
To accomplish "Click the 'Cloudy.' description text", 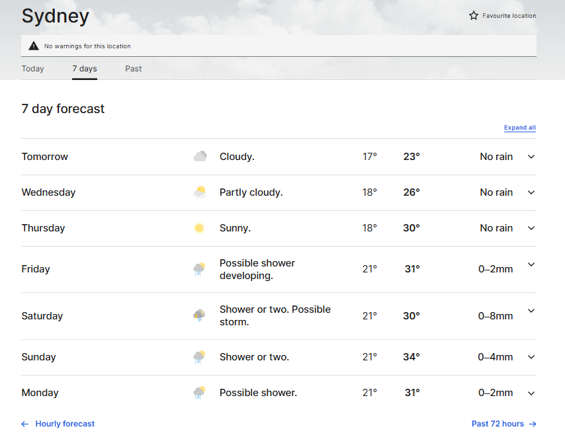I will 237,157.
